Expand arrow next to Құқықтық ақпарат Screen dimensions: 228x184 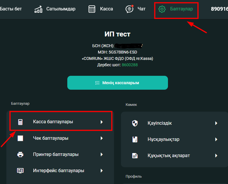click(x=216, y=156)
